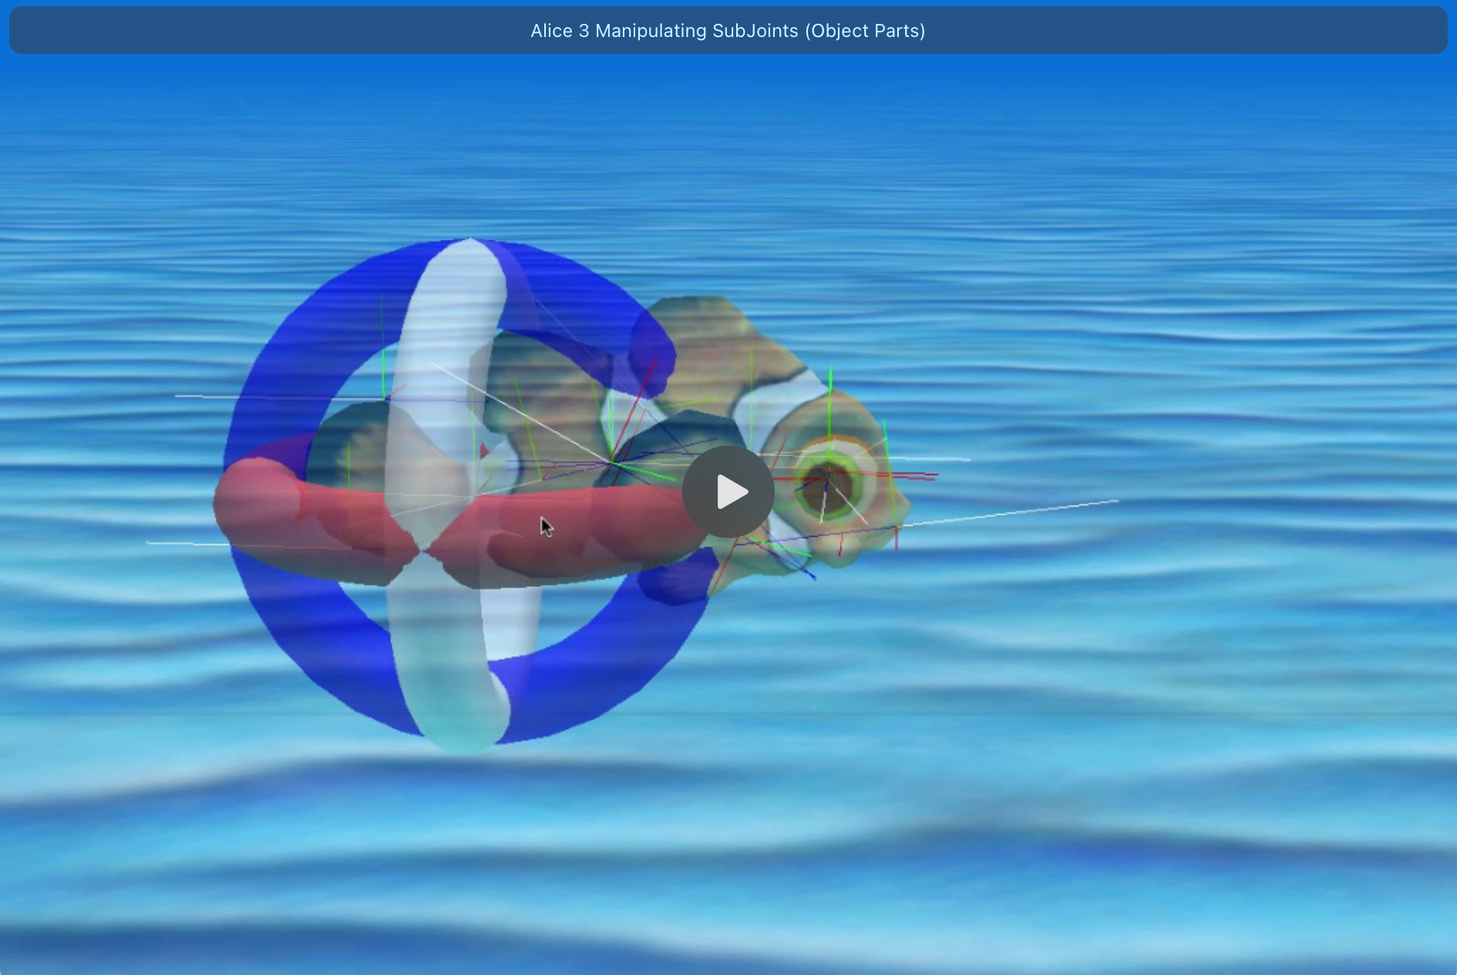The image size is (1457, 975).
Task: Click the clownfish's eye
Action: [x=827, y=486]
